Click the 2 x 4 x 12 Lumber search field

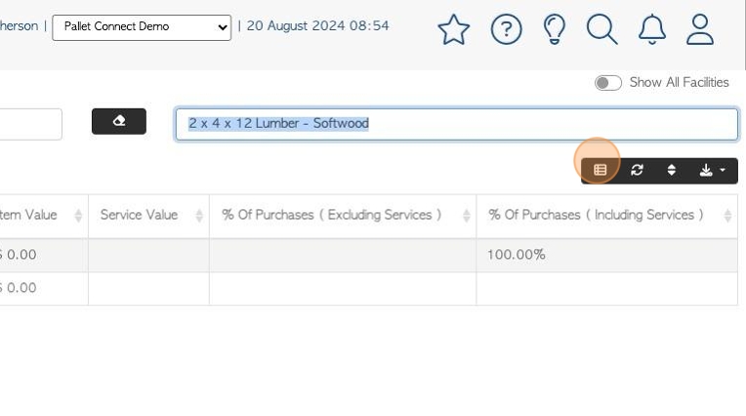pyautogui.click(x=457, y=124)
